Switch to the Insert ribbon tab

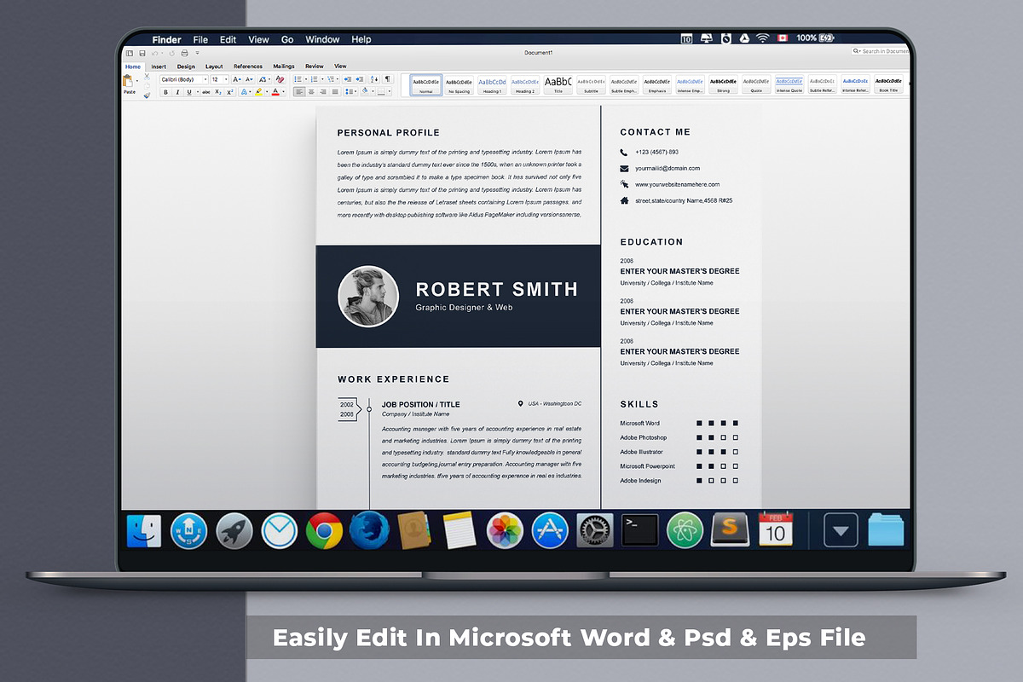click(159, 66)
